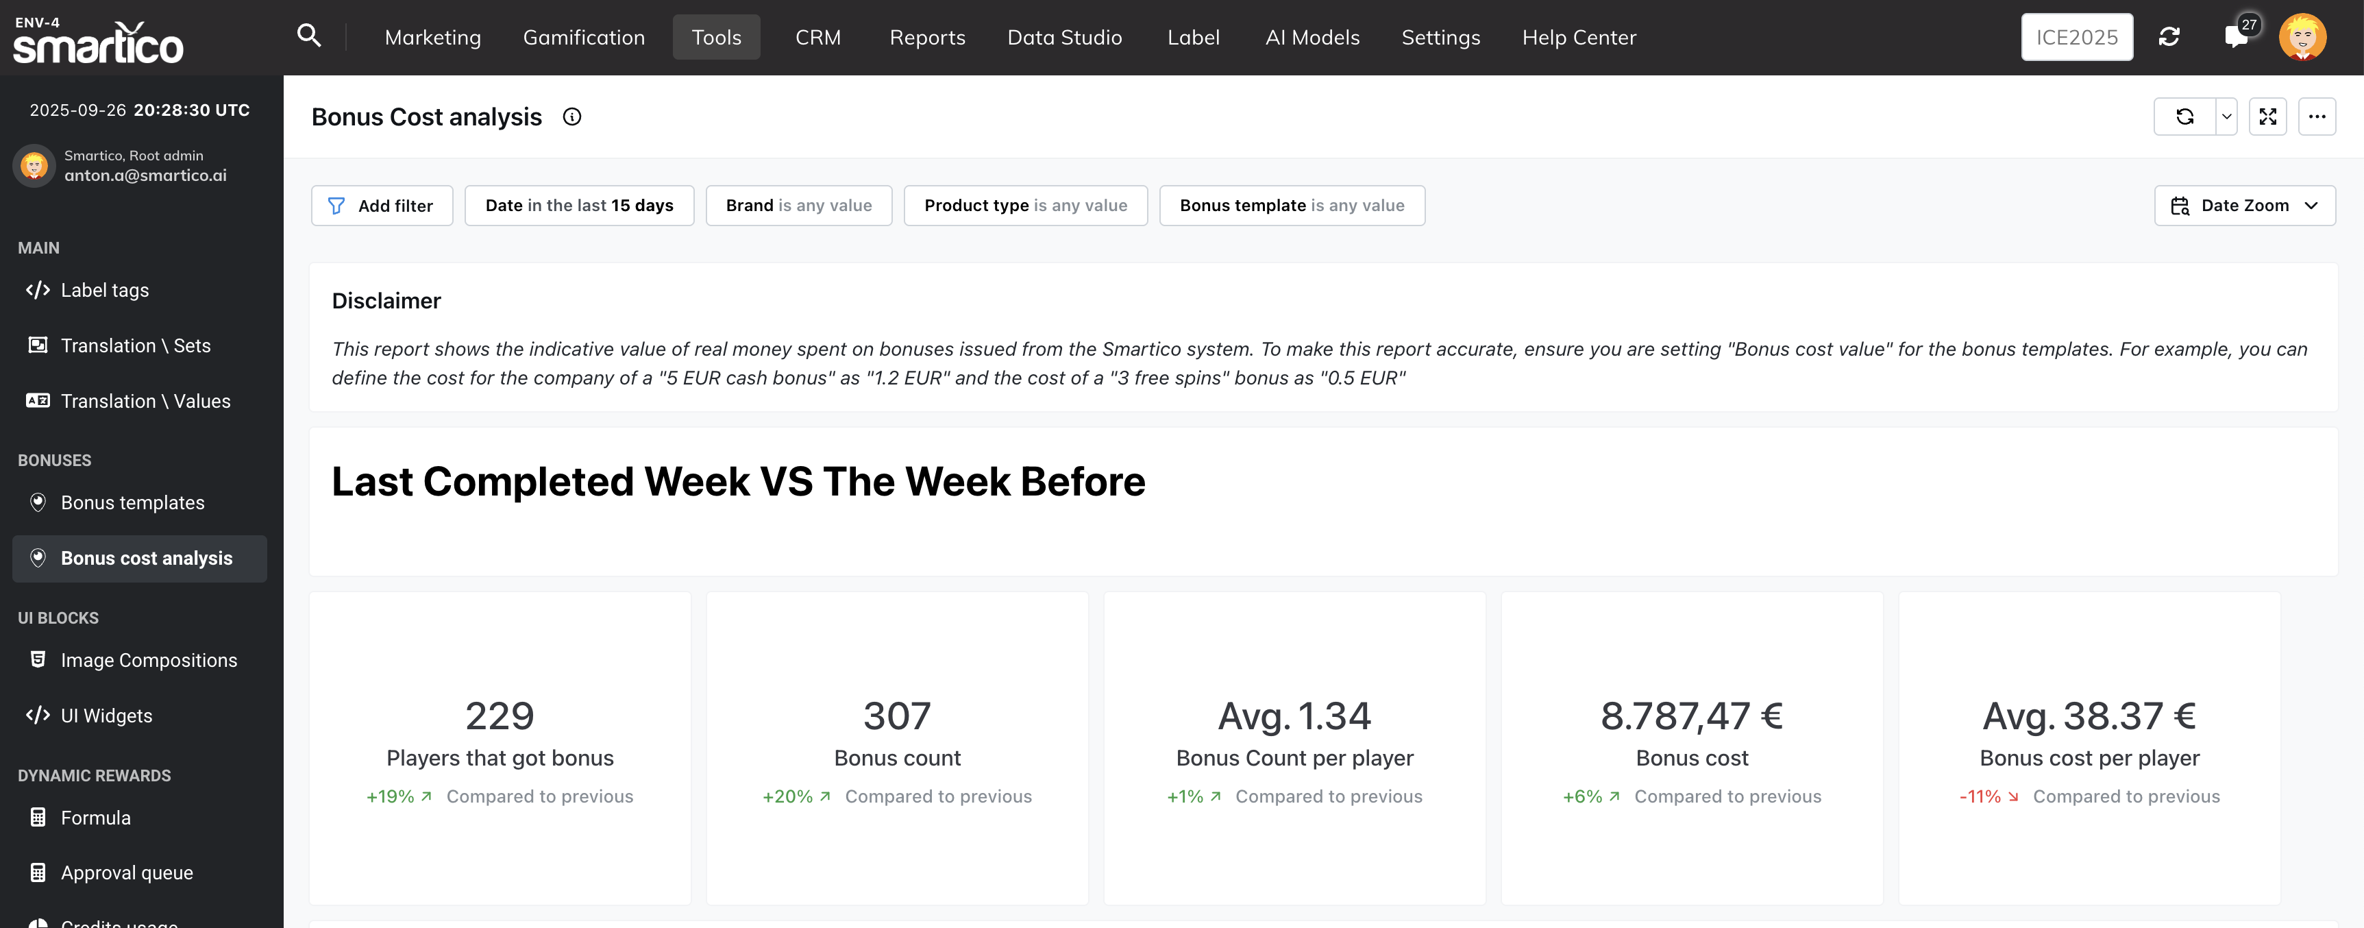Open the refresh interval dropdown arrow

tap(2226, 117)
